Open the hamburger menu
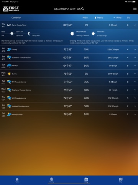The image size is (138, 185). tap(135, 9)
